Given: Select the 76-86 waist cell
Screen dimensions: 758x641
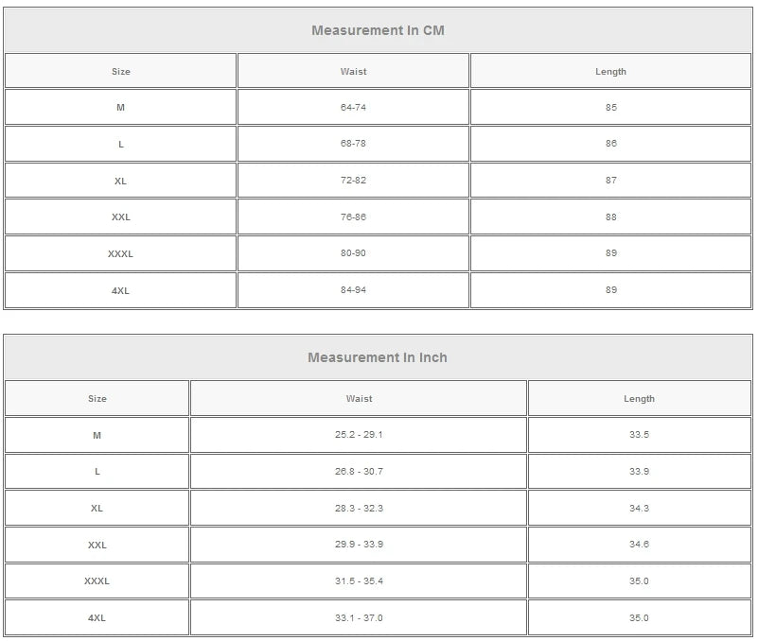Looking at the screenshot, I should tap(353, 217).
